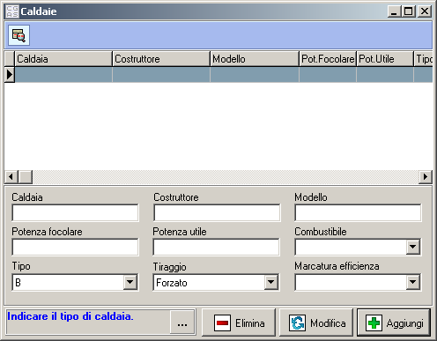The image size is (437, 341).
Task: Click the Modifica refresh button
Action: coord(316,322)
